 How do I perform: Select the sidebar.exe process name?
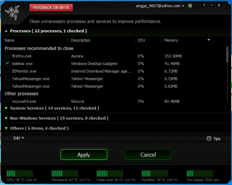[22, 64]
